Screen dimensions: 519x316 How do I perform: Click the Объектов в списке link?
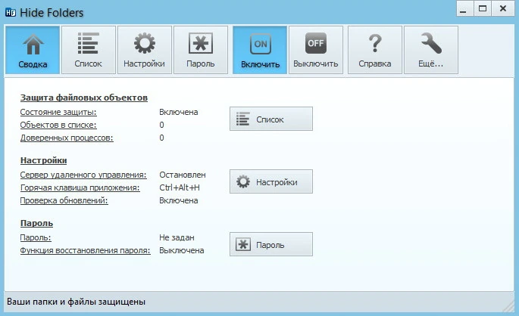click(x=58, y=125)
